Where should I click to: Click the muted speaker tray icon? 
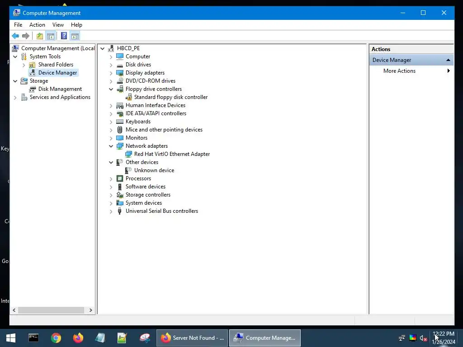(x=423, y=338)
